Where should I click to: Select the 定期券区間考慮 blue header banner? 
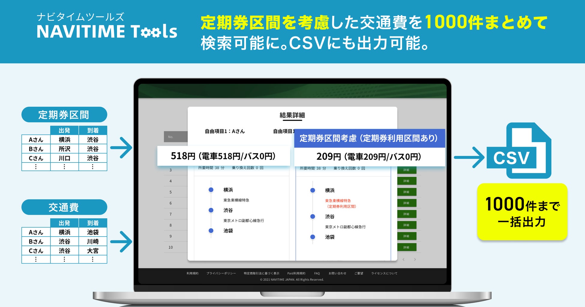[x=369, y=138]
